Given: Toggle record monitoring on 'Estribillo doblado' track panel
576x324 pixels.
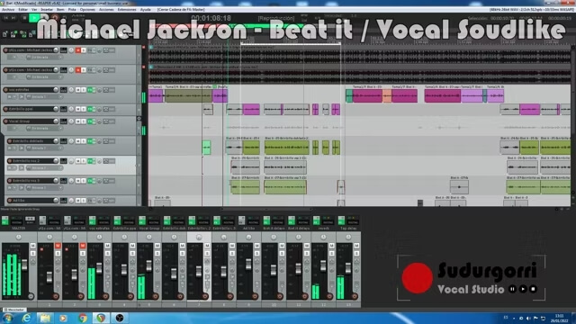Looking at the screenshot, I should (x=22, y=148).
